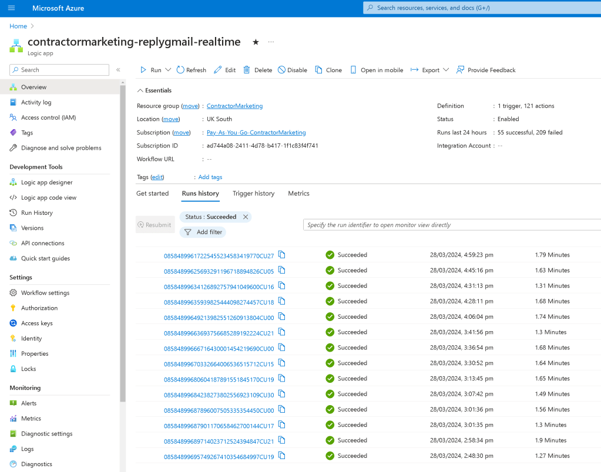
Task: Focus the sidebar Search box
Action: coord(59,70)
